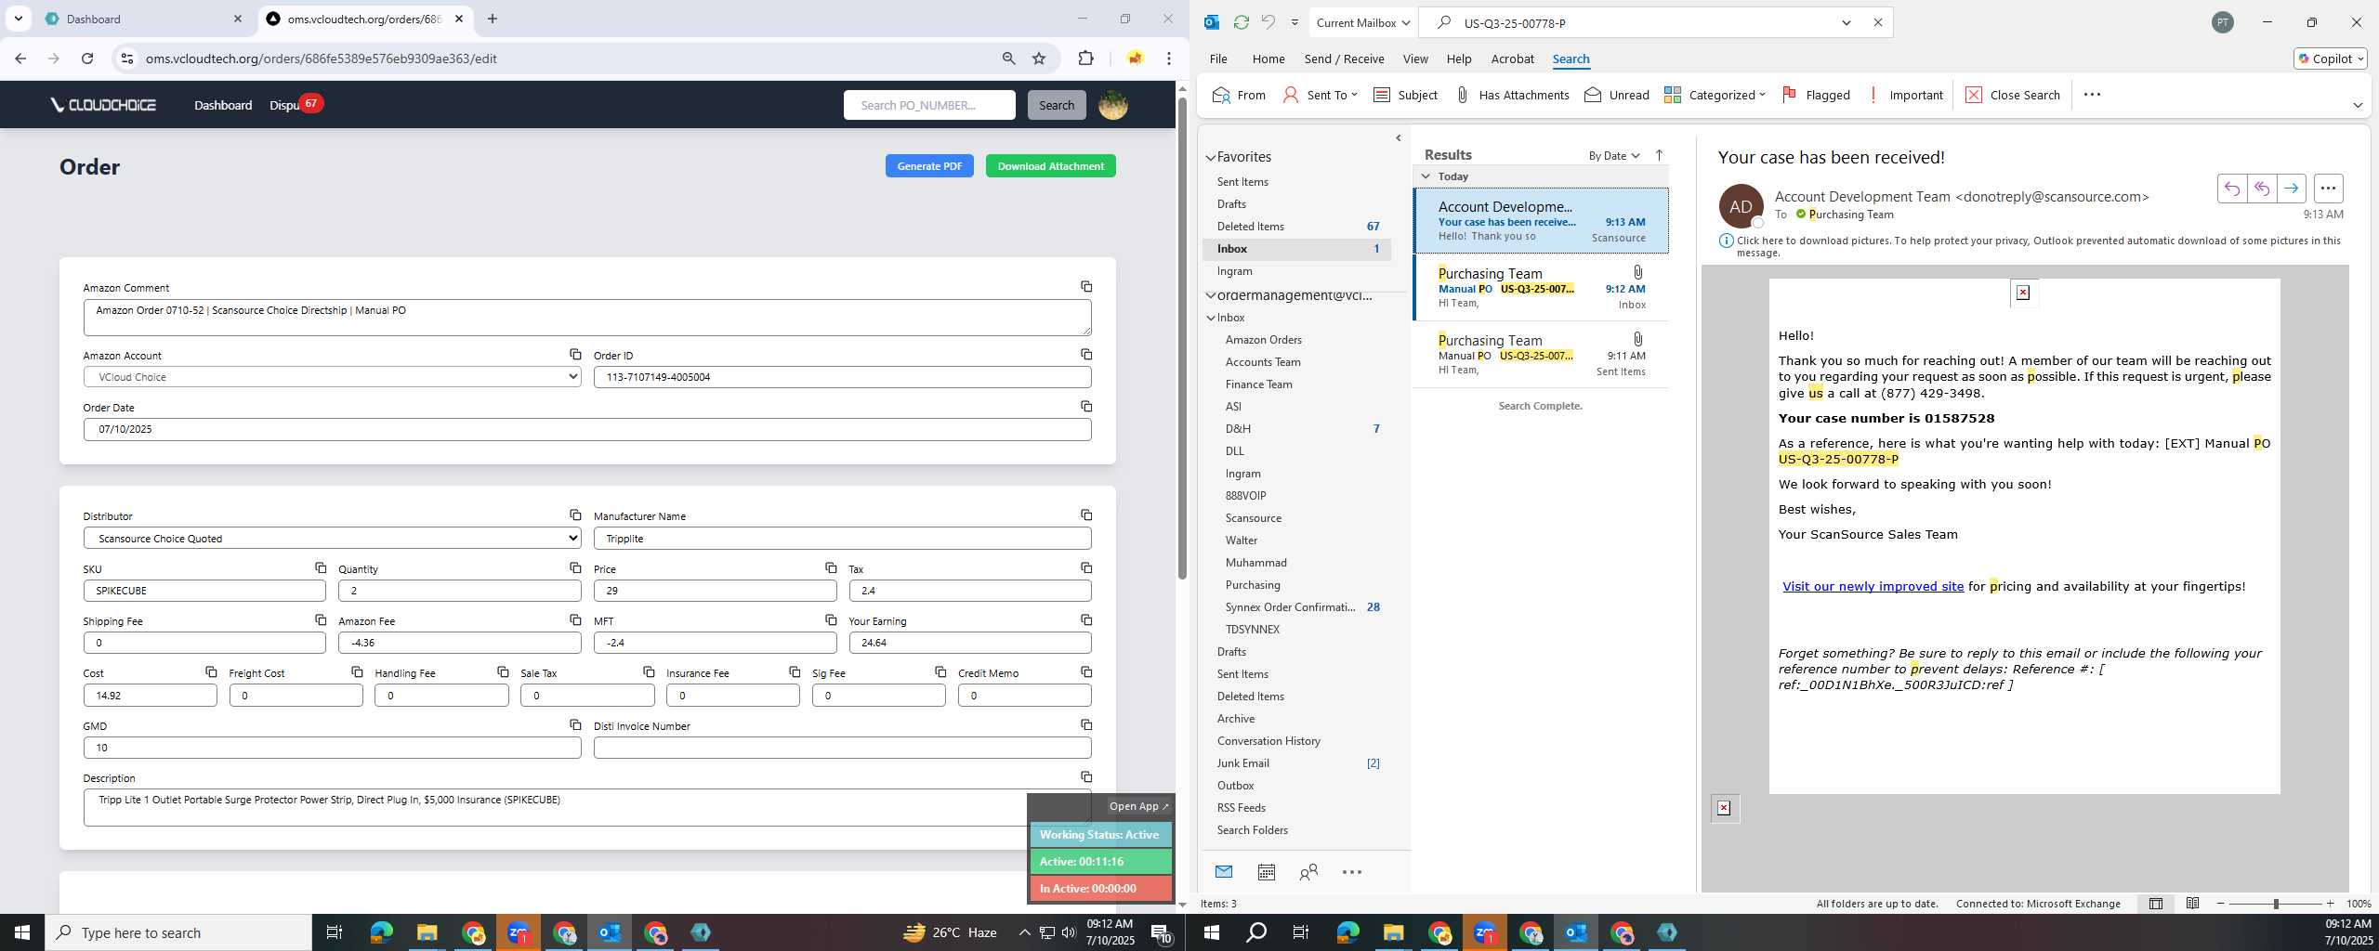Viewport: 2379px width, 951px height.
Task: Open Zoom app in left taskbar
Action: click(x=519, y=932)
